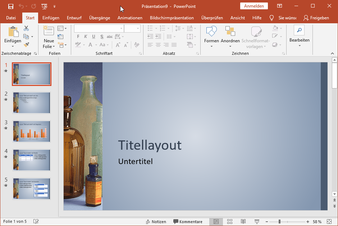Clear all formatting with eraser-A icon
The height and width of the screenshot is (226, 338).
click(x=137, y=45)
